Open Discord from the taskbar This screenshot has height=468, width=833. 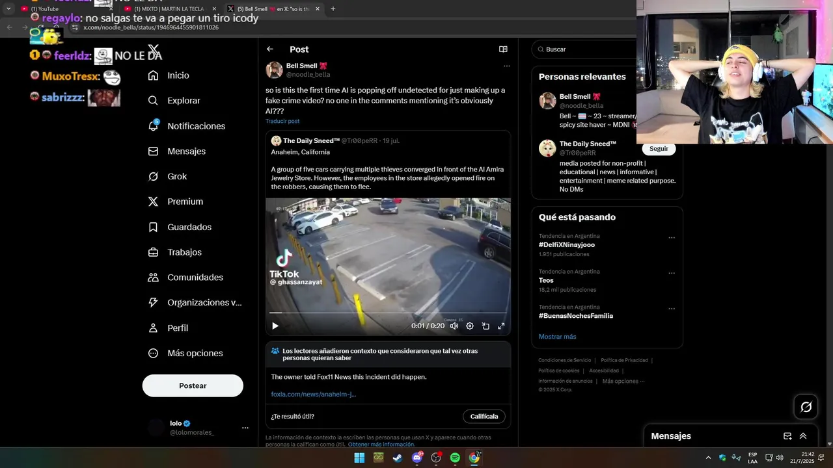[417, 458]
